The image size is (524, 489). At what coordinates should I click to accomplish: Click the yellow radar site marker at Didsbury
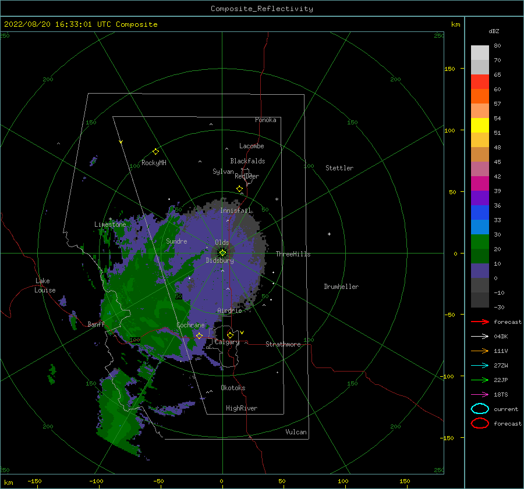(222, 253)
